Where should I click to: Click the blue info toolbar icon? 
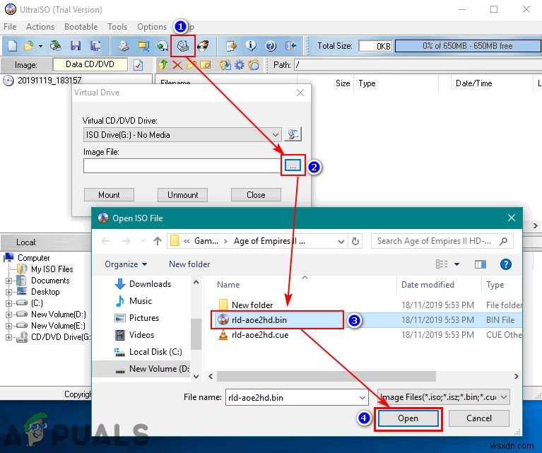(251, 46)
